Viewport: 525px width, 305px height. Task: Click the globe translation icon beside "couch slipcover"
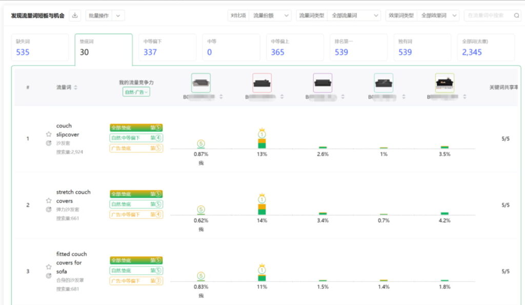(x=49, y=143)
